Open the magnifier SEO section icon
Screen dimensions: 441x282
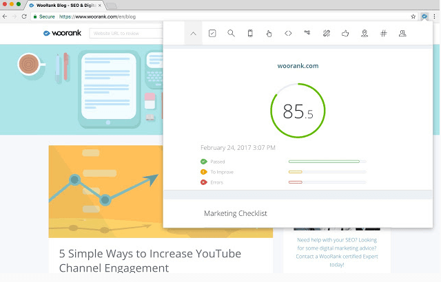(232, 34)
